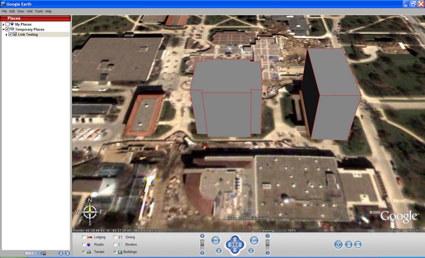Click the left gray 3D building model
This screenshot has height=258, width=425.
(x=227, y=97)
